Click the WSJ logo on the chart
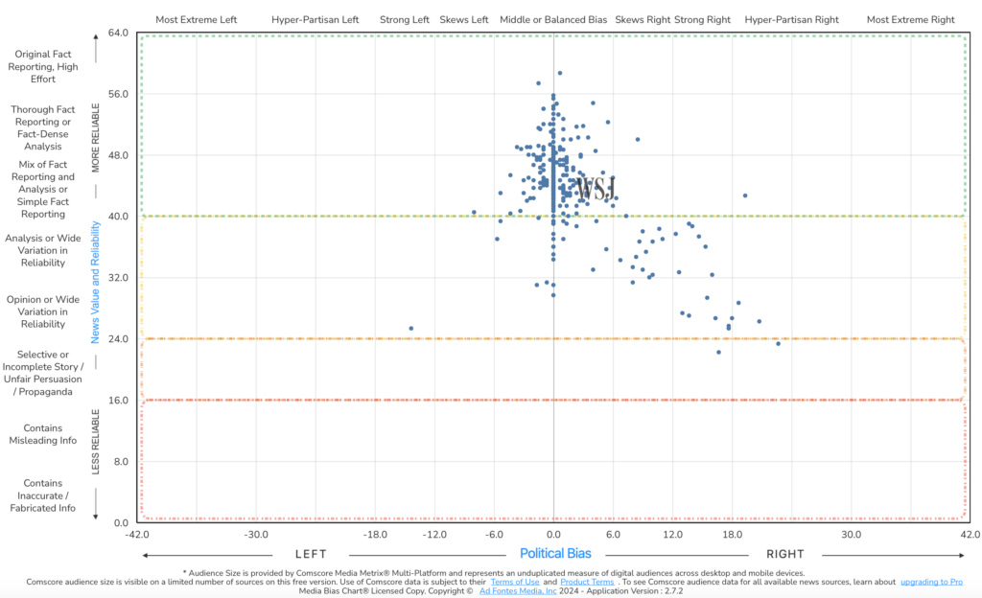Viewport: 982px width, 598px height. point(596,189)
